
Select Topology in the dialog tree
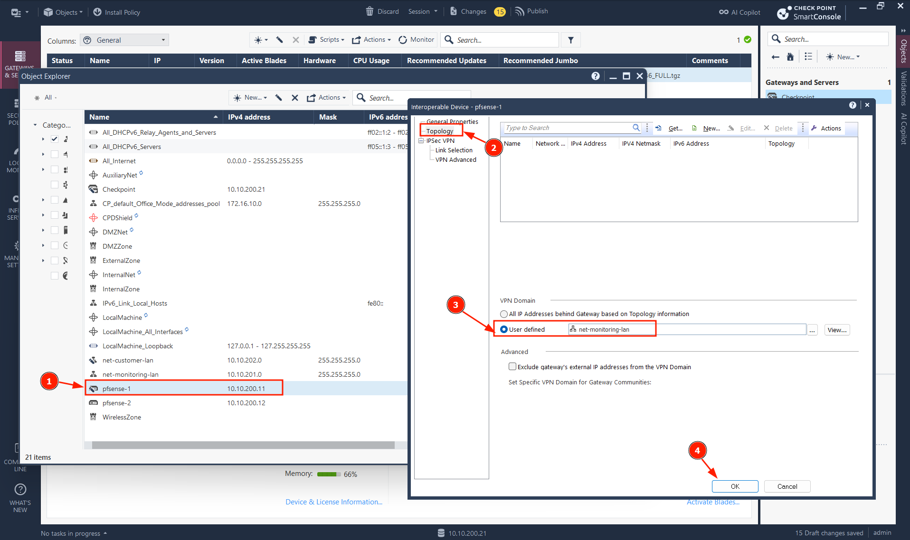click(440, 131)
